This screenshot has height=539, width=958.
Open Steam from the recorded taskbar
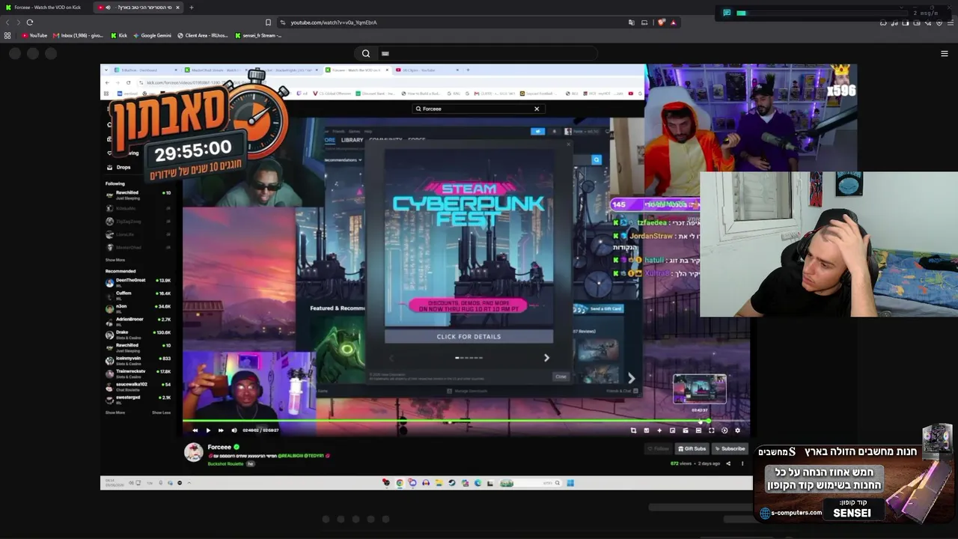pyautogui.click(x=451, y=483)
